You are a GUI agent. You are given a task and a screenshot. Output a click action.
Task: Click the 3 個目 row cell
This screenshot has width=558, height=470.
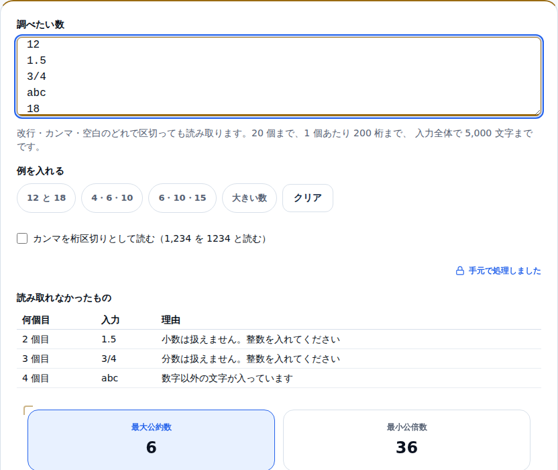(36, 359)
